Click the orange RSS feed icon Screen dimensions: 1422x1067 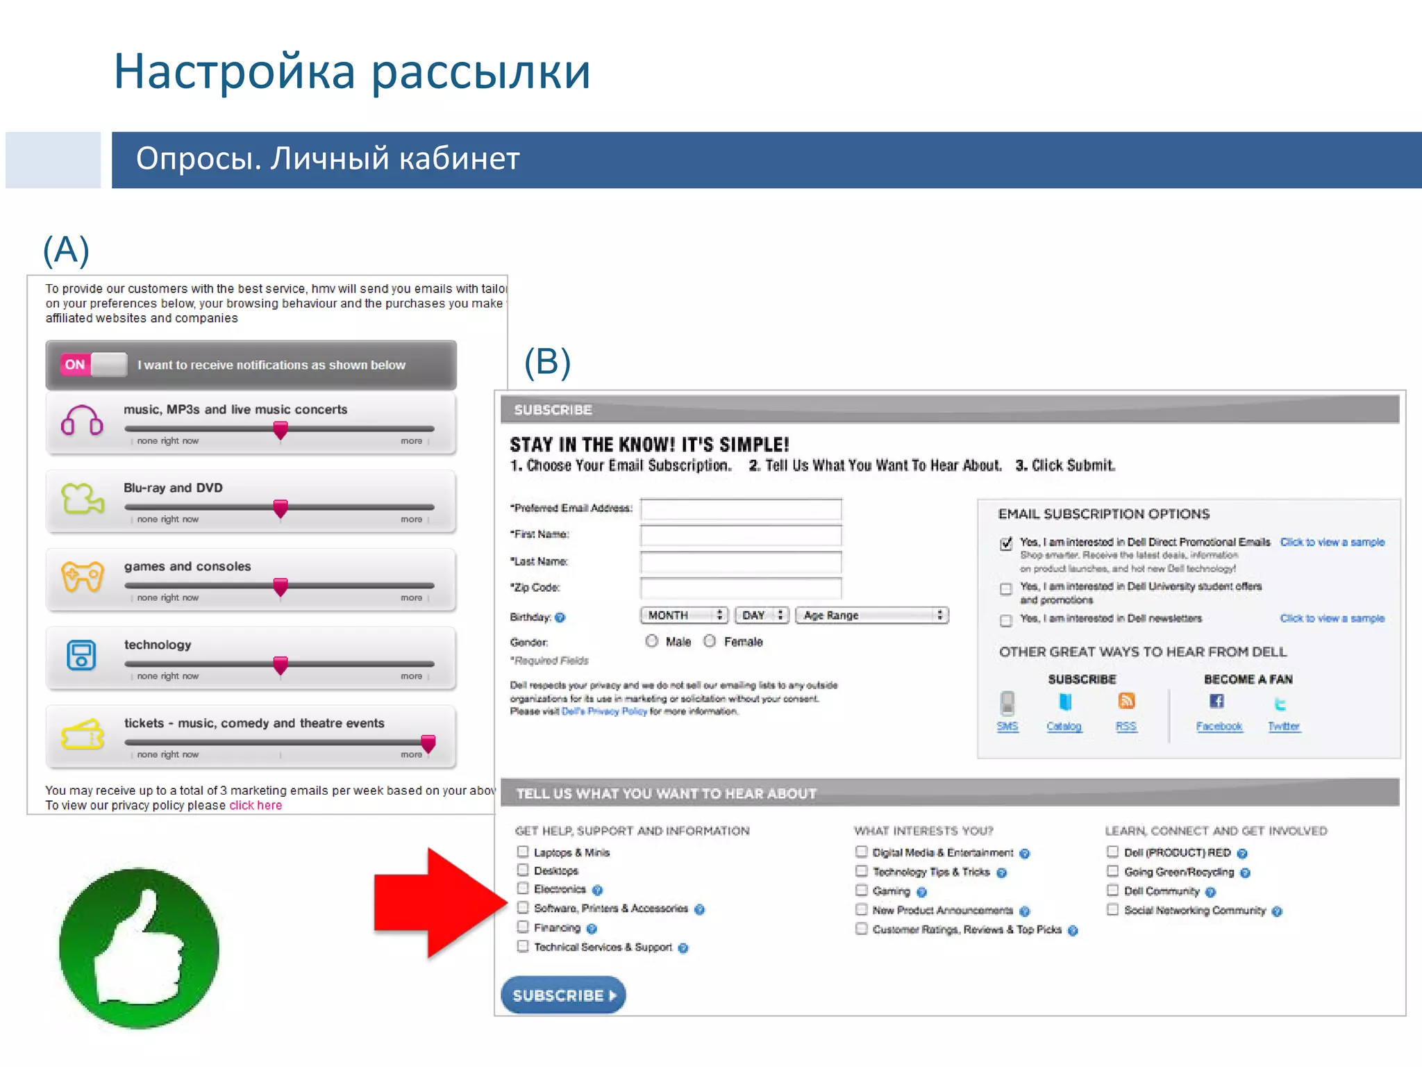tap(1126, 701)
